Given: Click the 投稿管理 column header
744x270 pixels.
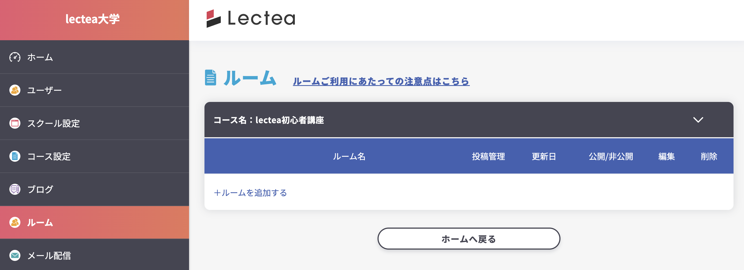Looking at the screenshot, I should pyautogui.click(x=489, y=156).
